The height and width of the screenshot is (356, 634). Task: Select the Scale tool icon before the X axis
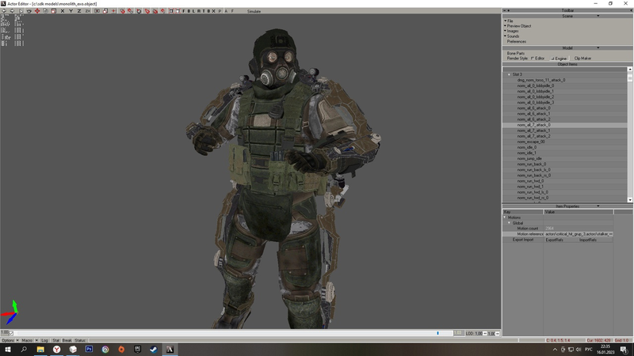[x=54, y=11]
